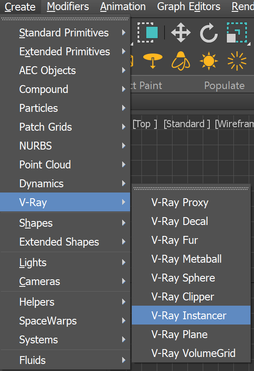Click V-Ray Instancer in the submenu
Image resolution: width=254 pixels, height=371 pixels.
click(x=187, y=315)
